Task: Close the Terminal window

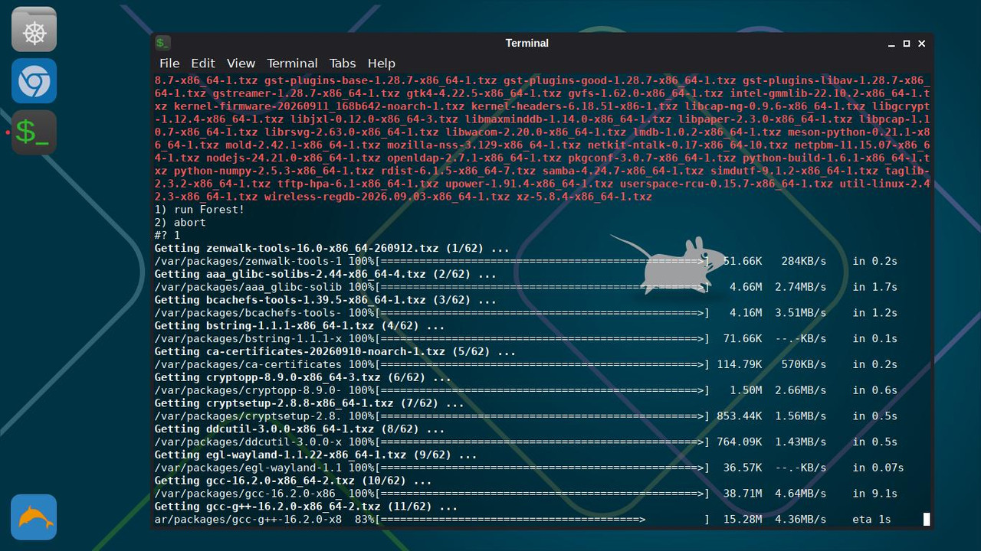Action: coord(922,44)
